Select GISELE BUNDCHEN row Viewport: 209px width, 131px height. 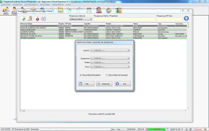point(103,30)
